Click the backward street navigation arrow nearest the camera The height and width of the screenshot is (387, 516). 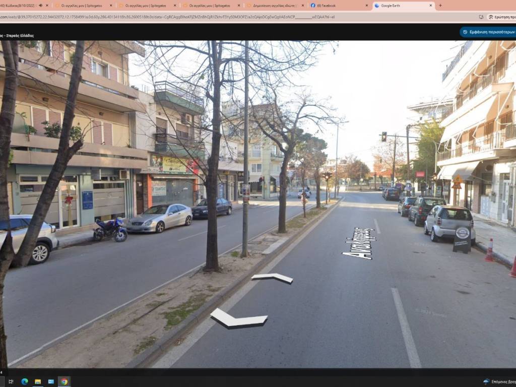tap(238, 319)
